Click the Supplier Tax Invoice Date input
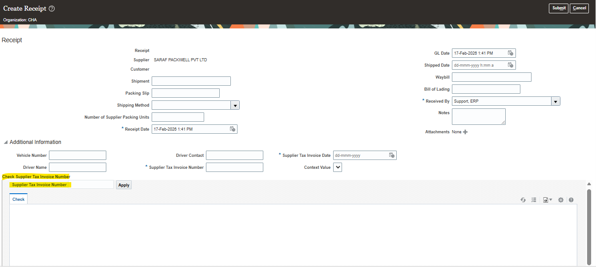This screenshot has height=267, width=596. [x=360, y=155]
